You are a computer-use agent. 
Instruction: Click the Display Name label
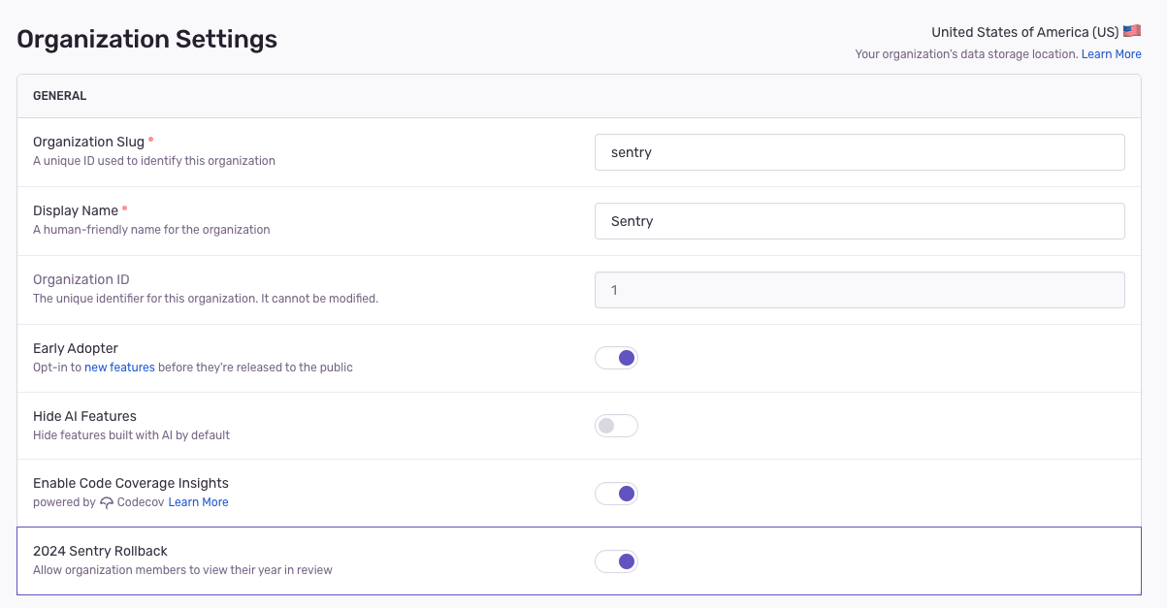[x=76, y=210]
